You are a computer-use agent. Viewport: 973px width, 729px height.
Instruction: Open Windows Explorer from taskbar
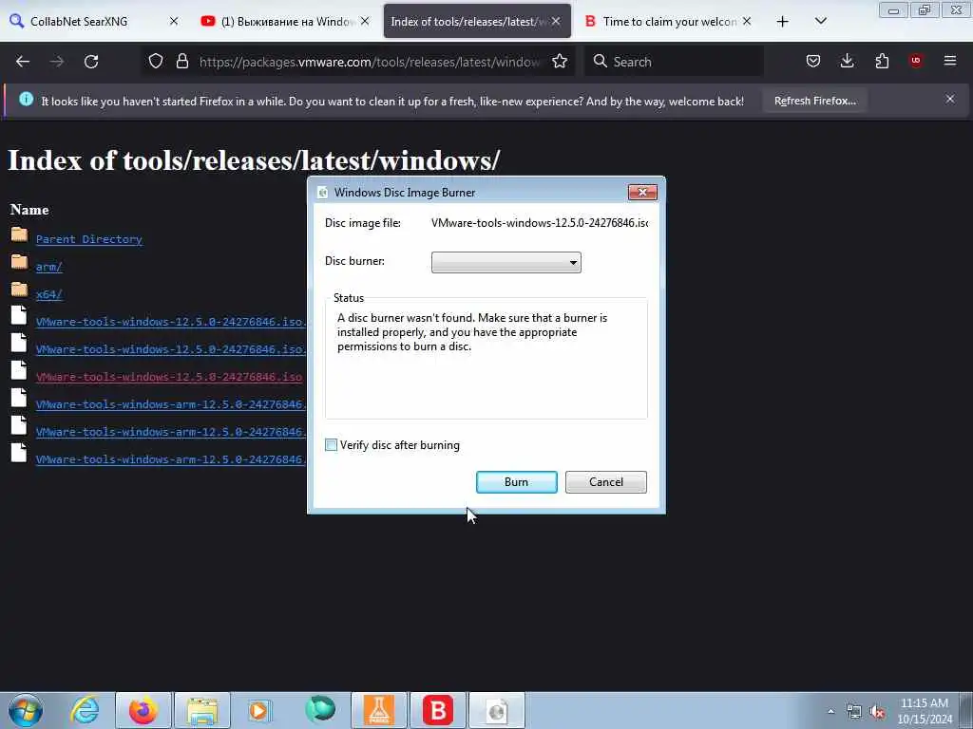[202, 710]
